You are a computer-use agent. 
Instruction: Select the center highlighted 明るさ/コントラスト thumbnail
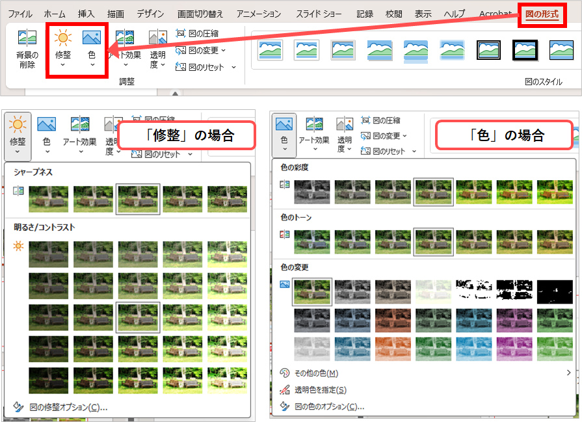138,317
